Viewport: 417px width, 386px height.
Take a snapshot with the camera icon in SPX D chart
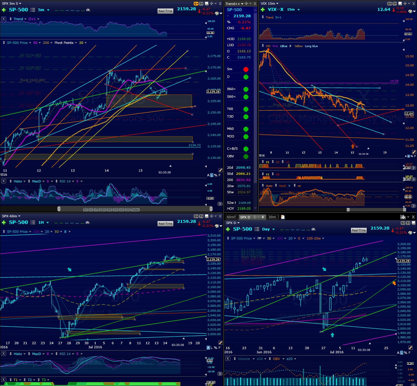pyautogui.click(x=314, y=229)
